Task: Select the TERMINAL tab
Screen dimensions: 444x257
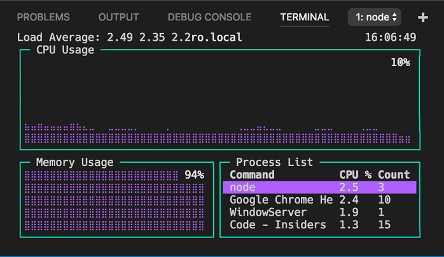Action: (x=305, y=17)
